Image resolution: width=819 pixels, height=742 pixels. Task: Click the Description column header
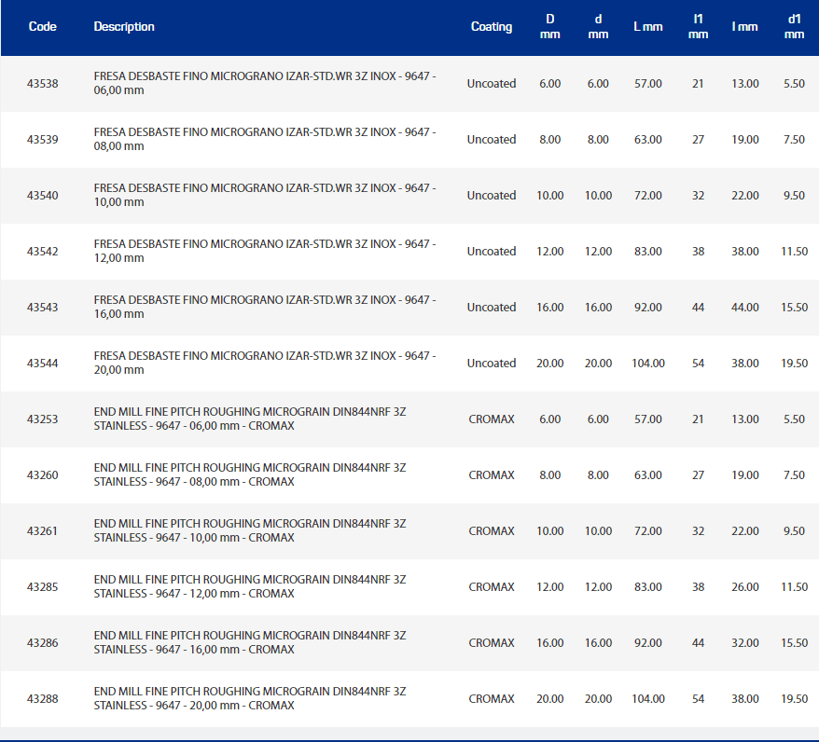[124, 27]
